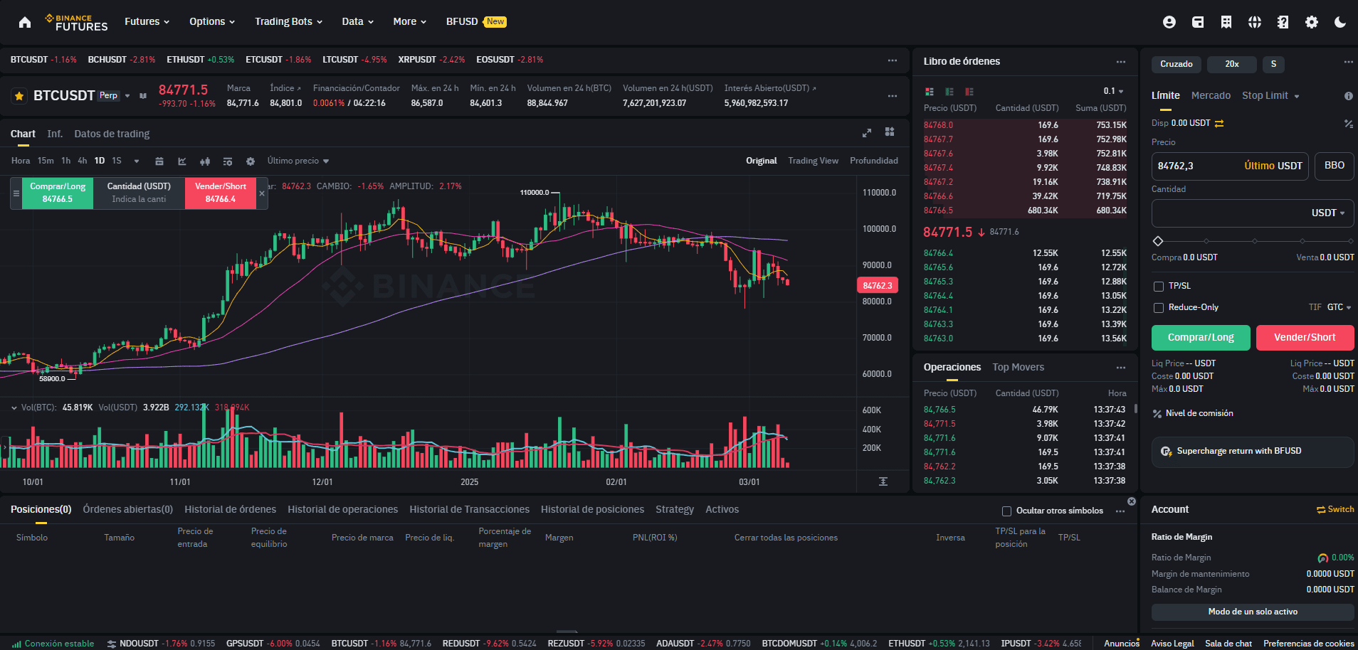Enable the TP/SL checkbox
This screenshot has width=1358, height=650.
coord(1159,287)
